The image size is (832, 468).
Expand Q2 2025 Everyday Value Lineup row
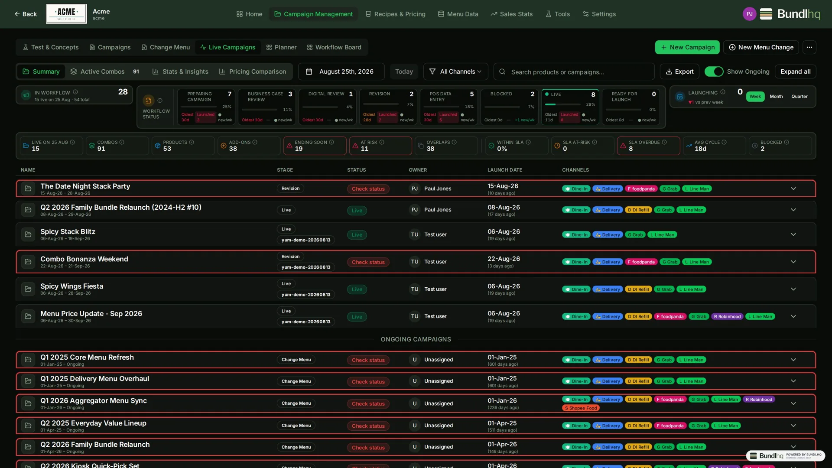click(793, 426)
